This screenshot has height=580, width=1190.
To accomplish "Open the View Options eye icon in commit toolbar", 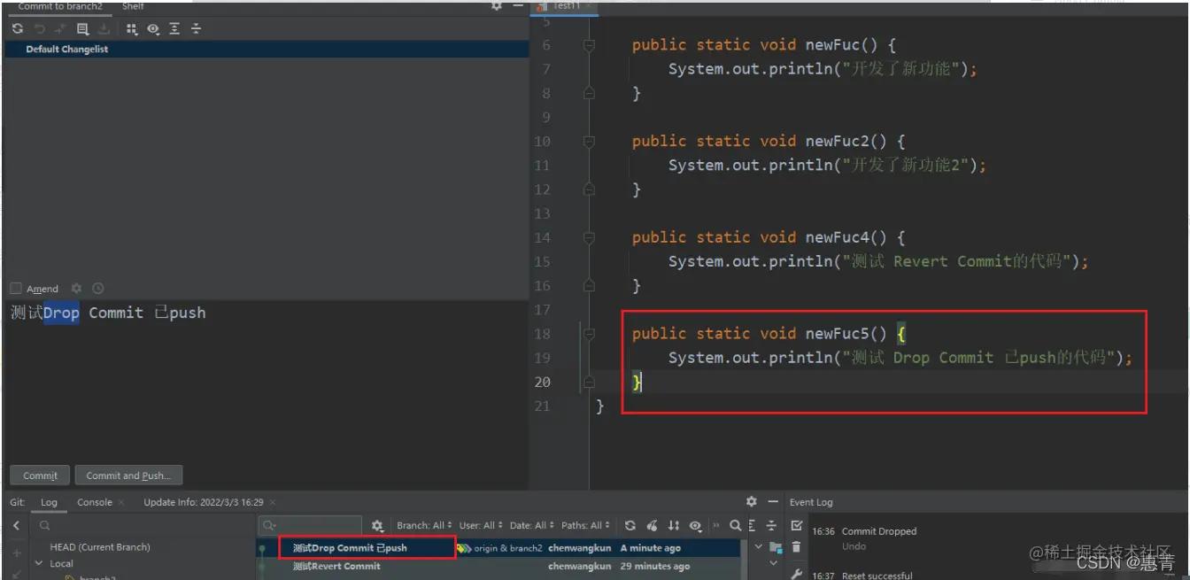I will (x=153, y=28).
